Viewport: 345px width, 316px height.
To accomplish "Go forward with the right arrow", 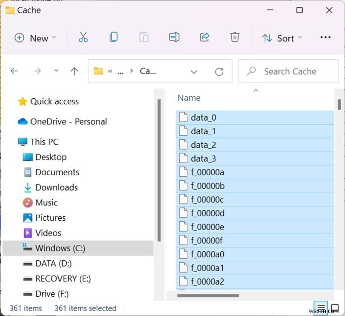I will point(37,71).
